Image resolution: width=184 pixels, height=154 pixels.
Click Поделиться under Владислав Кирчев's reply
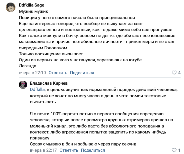tap(93, 150)
